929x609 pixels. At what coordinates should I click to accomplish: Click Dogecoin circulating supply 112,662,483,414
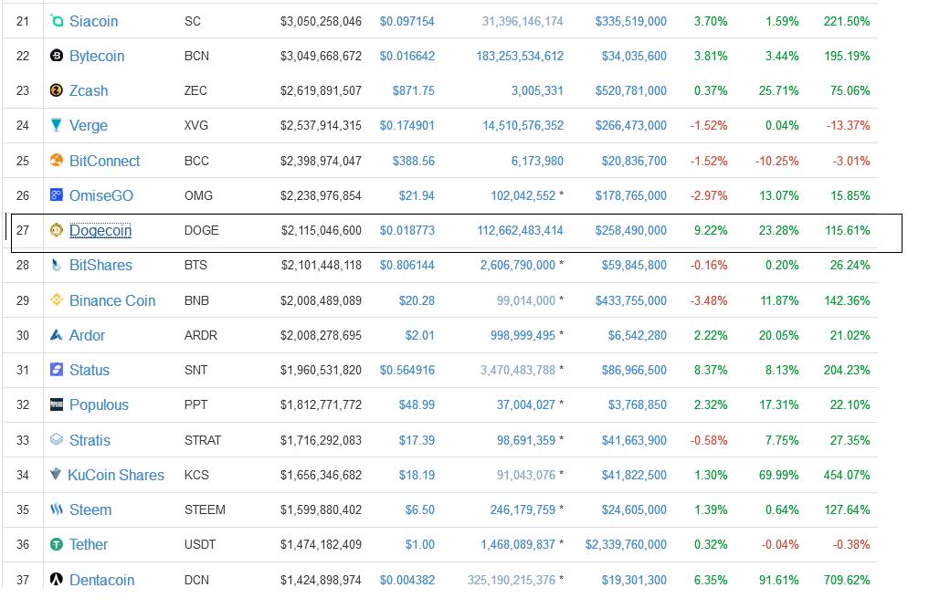(x=520, y=230)
